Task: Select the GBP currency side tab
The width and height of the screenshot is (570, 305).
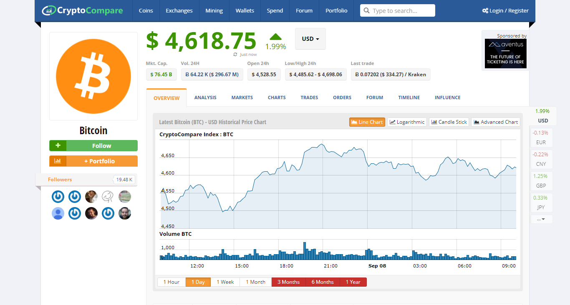Action: coord(541,181)
